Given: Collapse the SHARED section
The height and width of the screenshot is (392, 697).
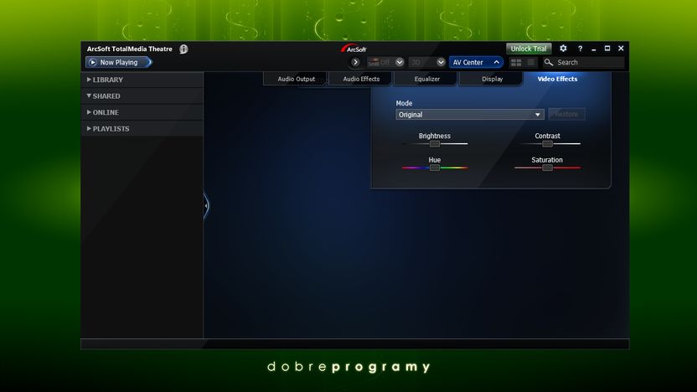Looking at the screenshot, I should click(142, 96).
